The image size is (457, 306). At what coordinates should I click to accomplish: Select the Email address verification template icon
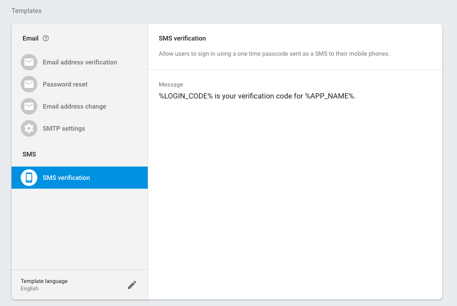(x=29, y=62)
